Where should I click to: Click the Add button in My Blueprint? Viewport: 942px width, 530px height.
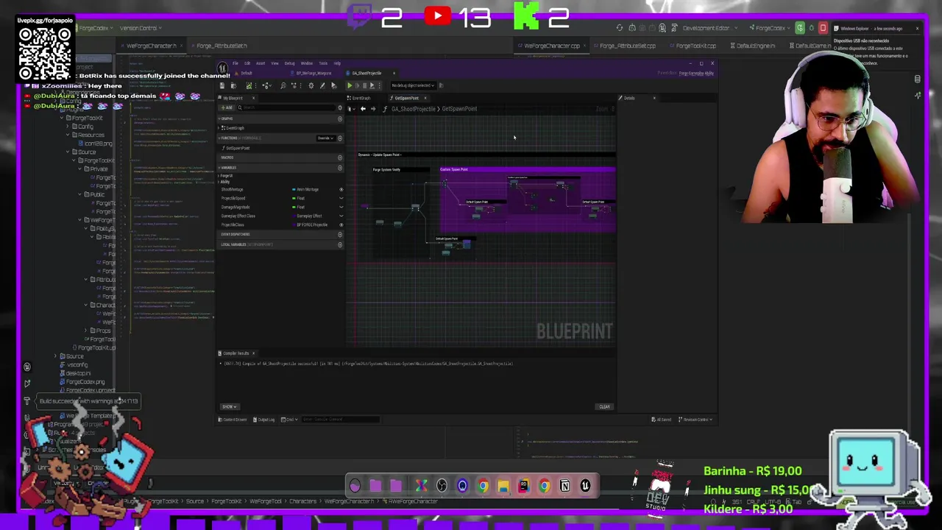(227, 107)
